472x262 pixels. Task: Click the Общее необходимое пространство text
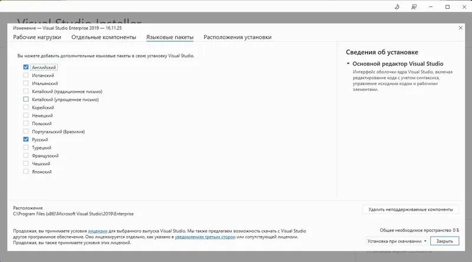[419, 230]
